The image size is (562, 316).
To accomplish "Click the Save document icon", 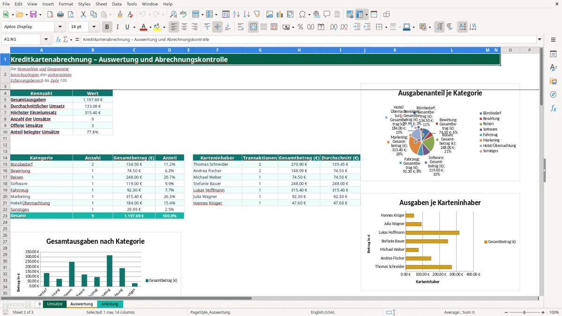I will tap(33, 15).
